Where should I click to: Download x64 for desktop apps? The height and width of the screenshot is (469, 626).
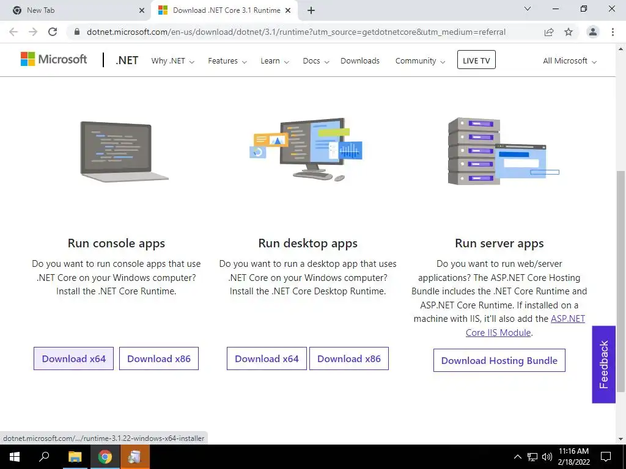pyautogui.click(x=267, y=358)
